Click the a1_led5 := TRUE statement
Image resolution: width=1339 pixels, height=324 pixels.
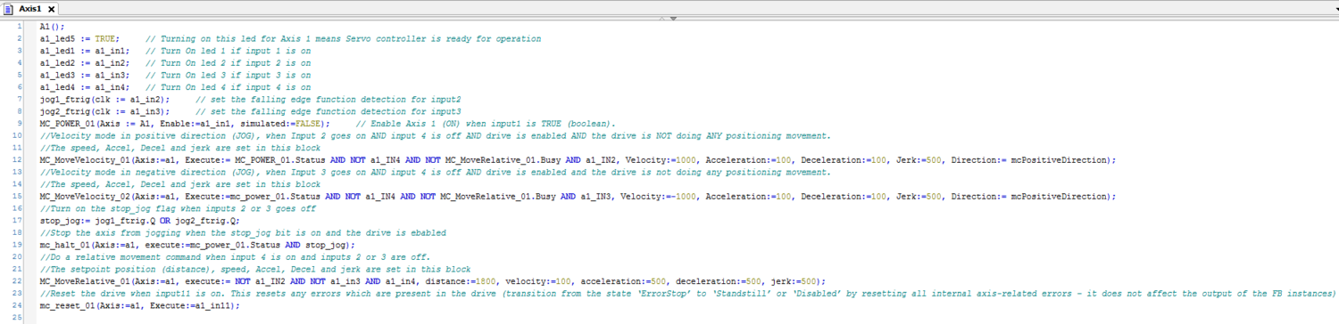[80, 39]
